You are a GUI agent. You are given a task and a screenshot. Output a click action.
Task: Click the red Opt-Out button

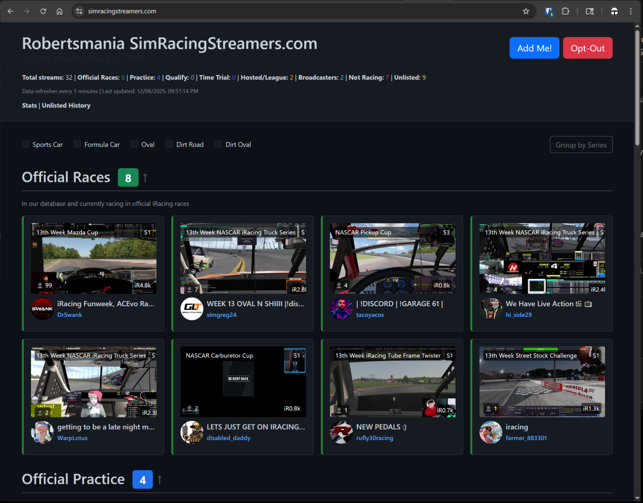coord(587,48)
